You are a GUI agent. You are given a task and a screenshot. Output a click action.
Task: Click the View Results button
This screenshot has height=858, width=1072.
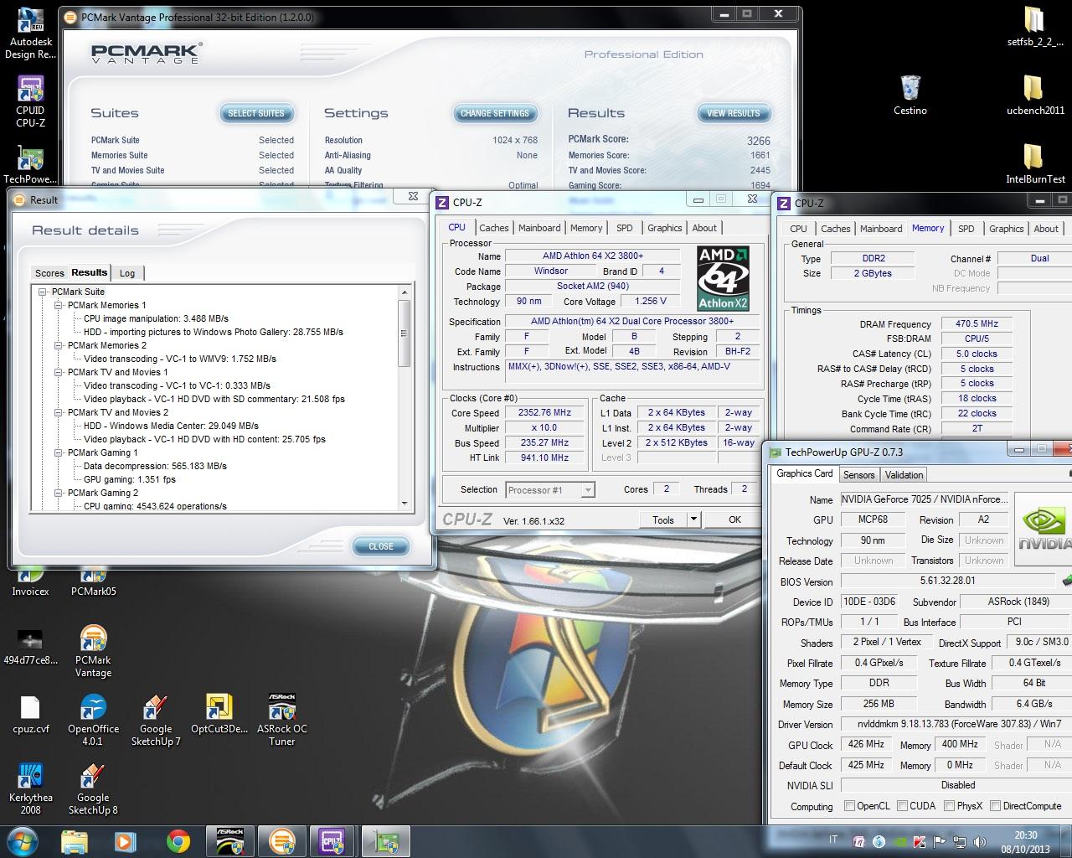[x=734, y=113]
